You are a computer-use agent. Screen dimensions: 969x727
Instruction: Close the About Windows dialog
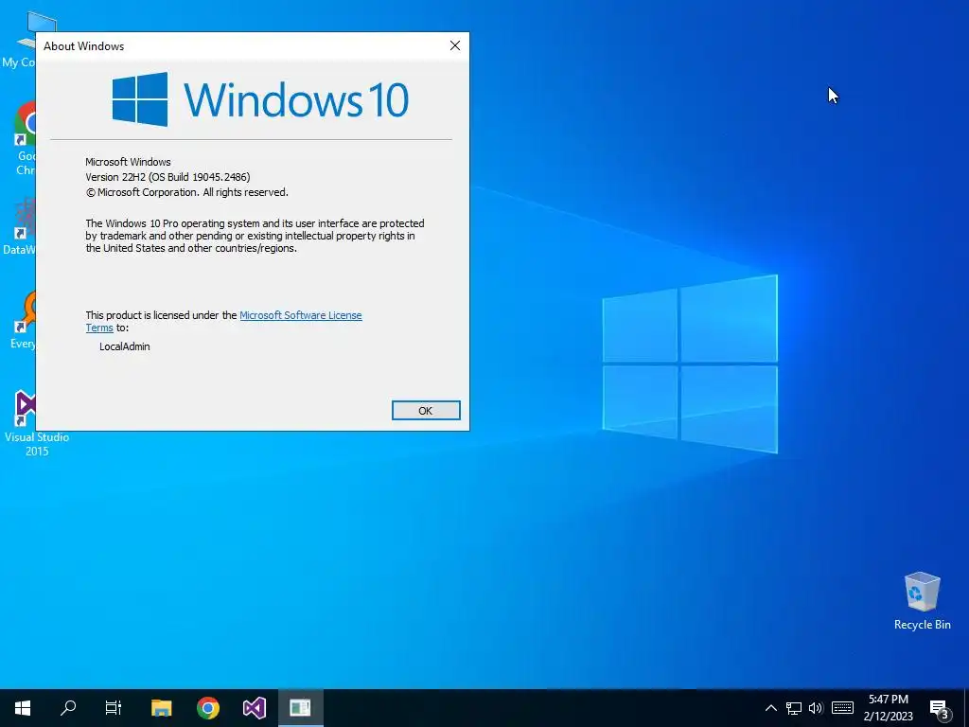click(x=455, y=45)
